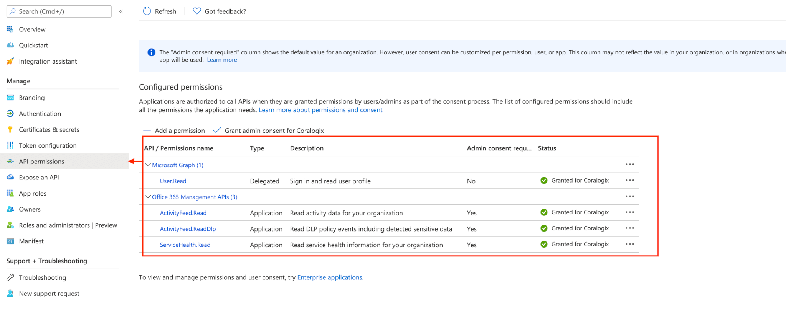This screenshot has width=786, height=310.
Task: Click the Overview grid icon
Action: click(10, 29)
